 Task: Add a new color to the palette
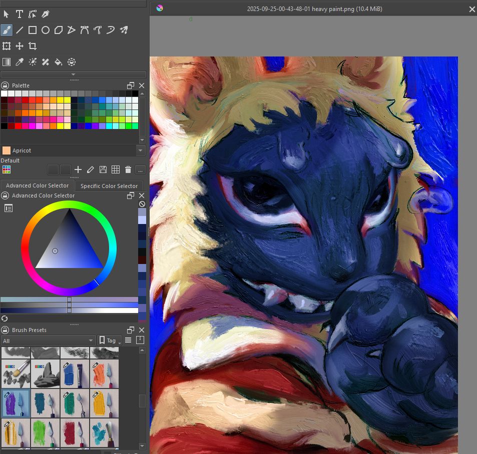coord(78,169)
